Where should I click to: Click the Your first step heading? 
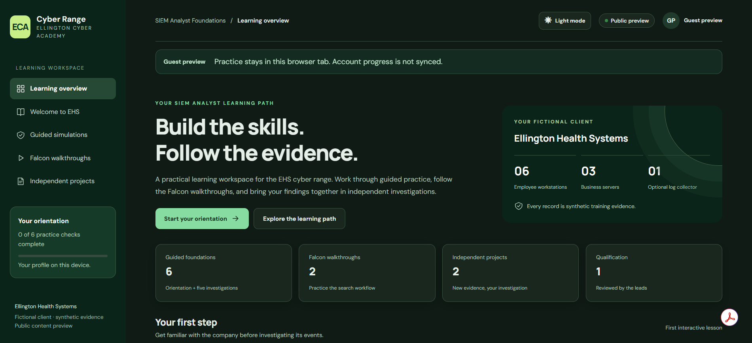[x=186, y=322]
